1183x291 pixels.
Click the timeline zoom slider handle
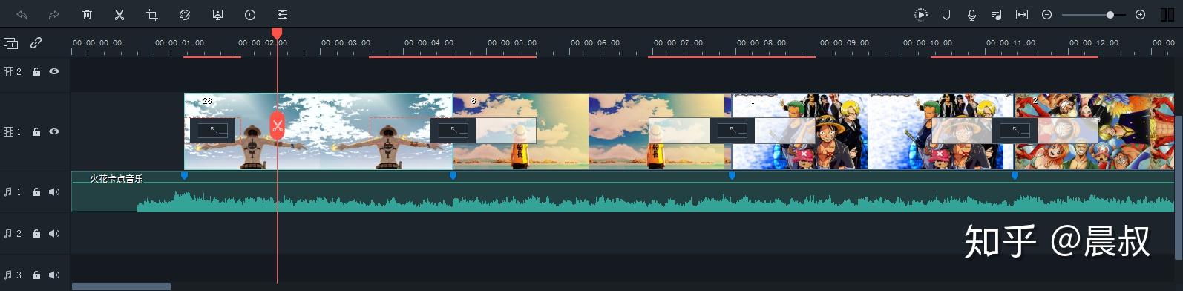coord(1110,15)
